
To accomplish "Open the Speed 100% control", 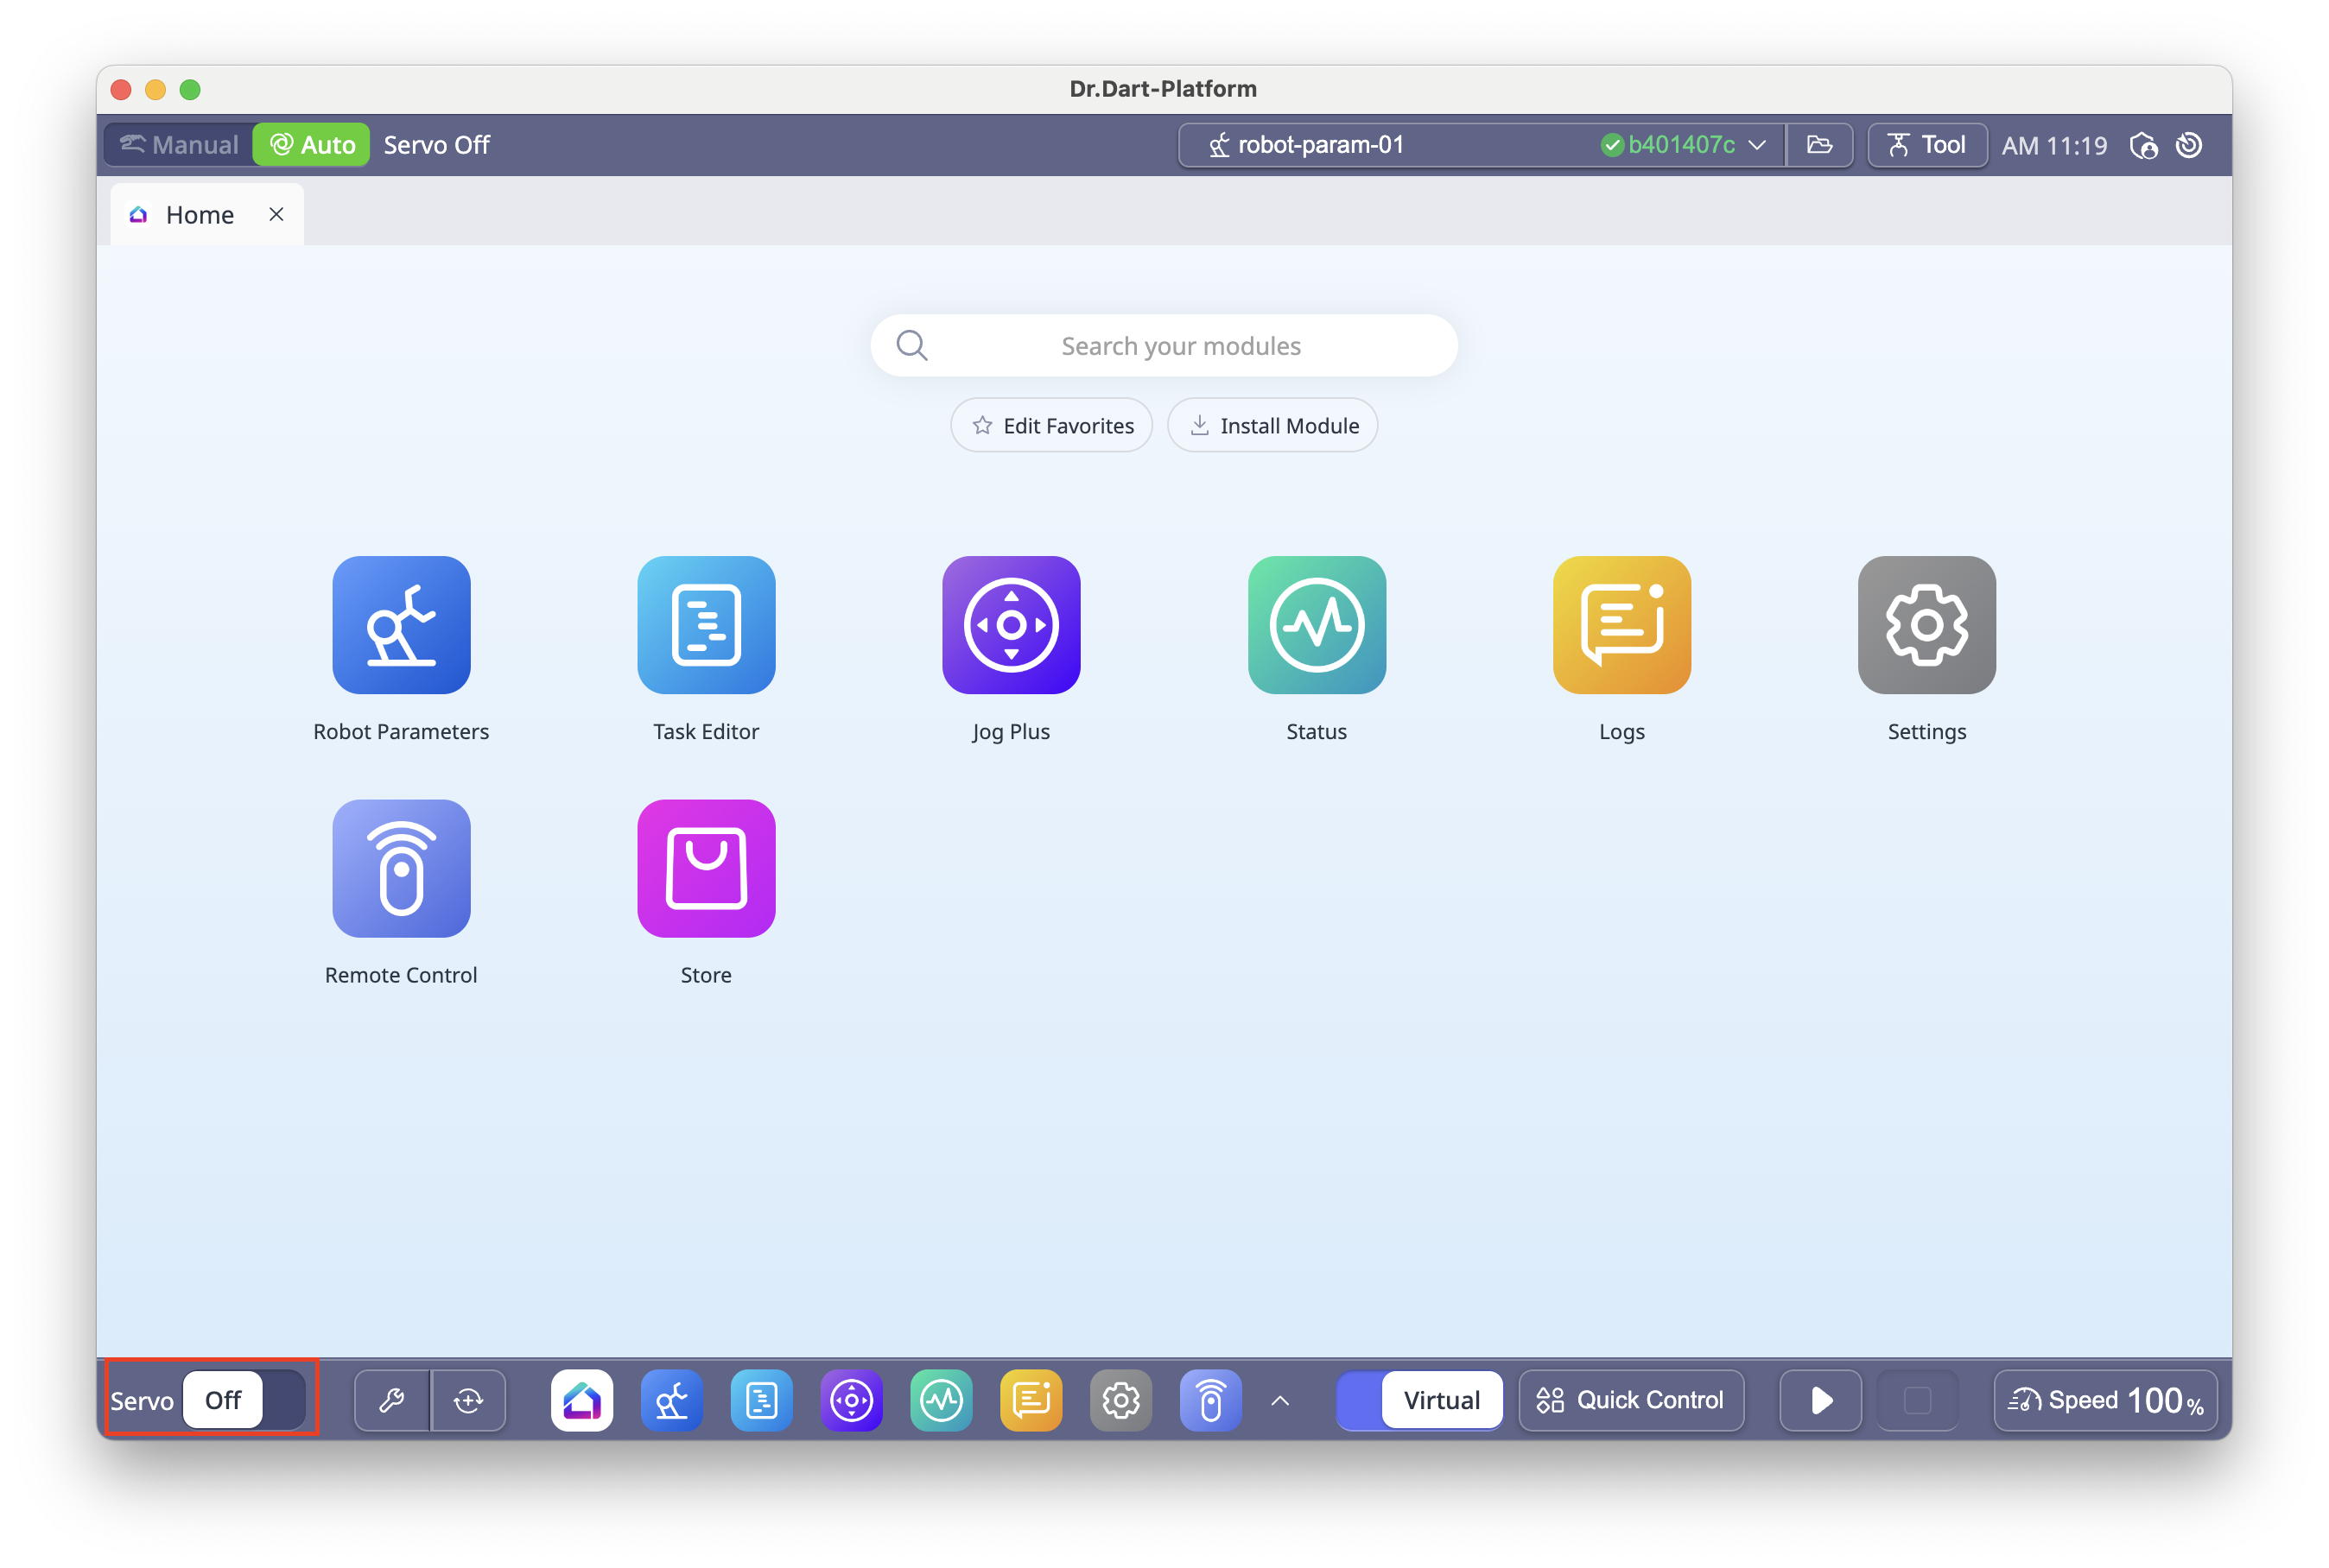I will pos(2105,1400).
